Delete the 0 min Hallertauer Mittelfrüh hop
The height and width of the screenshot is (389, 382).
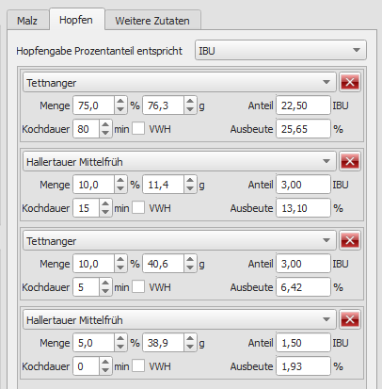[x=350, y=319]
